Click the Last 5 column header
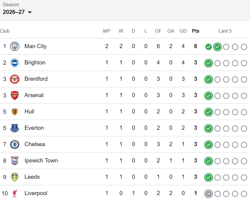This screenshot has width=250, height=201. coord(225,31)
